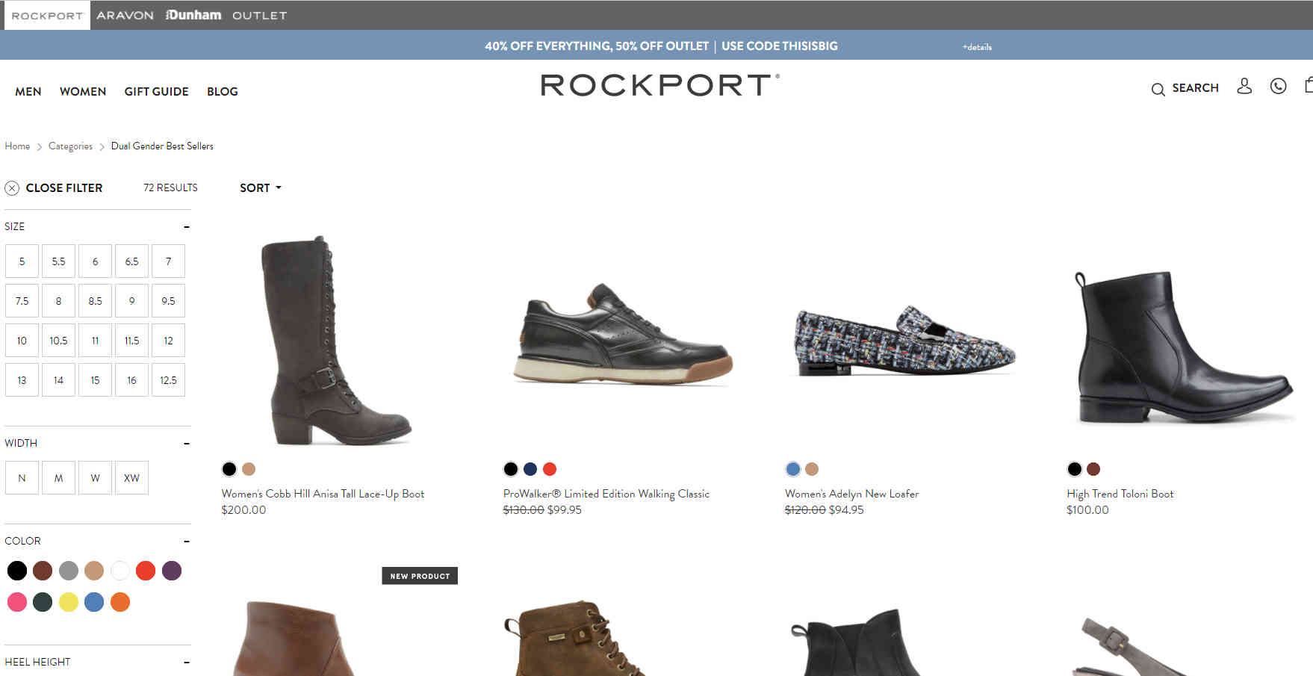
Task: Click the Close Filter label
Action: pos(64,188)
